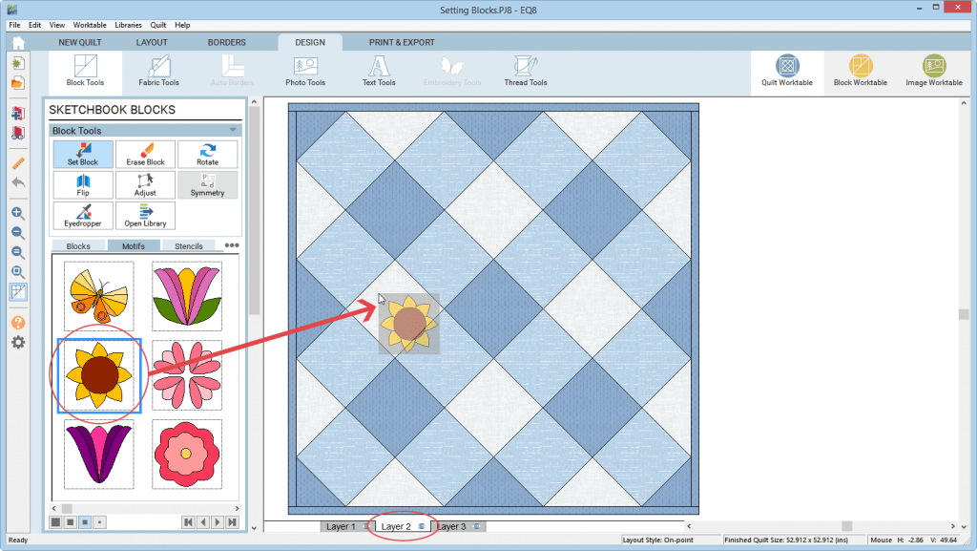Jump to last motif in sketchbook
977x551 pixels.
click(x=233, y=522)
